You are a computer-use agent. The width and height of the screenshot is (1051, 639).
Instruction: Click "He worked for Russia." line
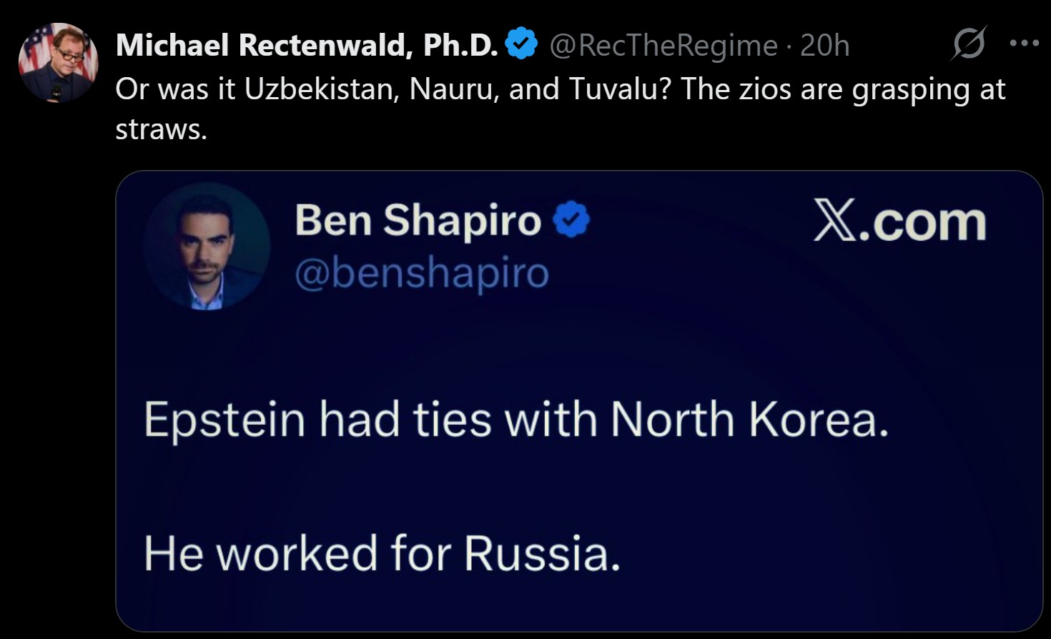click(x=382, y=553)
